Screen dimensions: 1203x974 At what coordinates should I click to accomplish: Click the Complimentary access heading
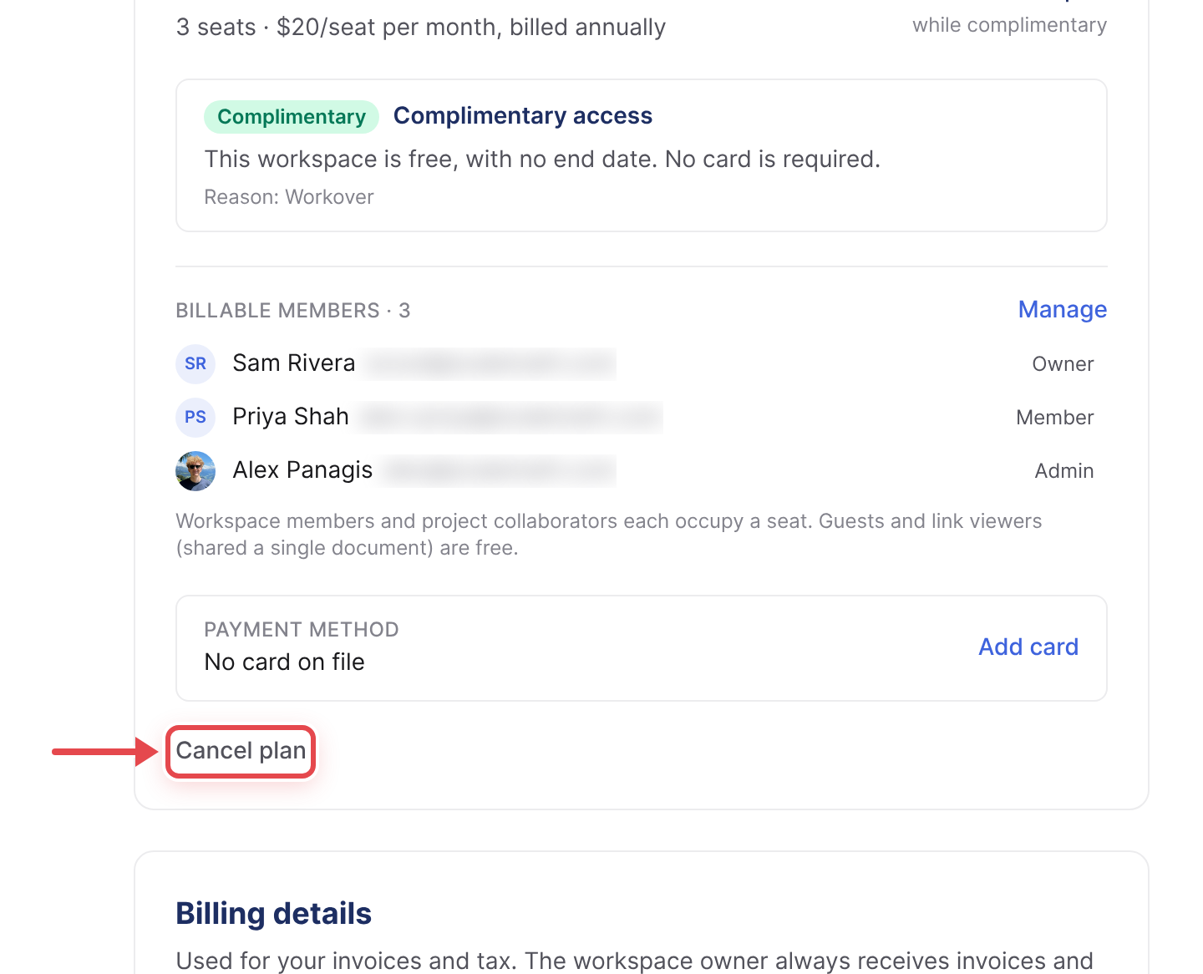tap(523, 116)
